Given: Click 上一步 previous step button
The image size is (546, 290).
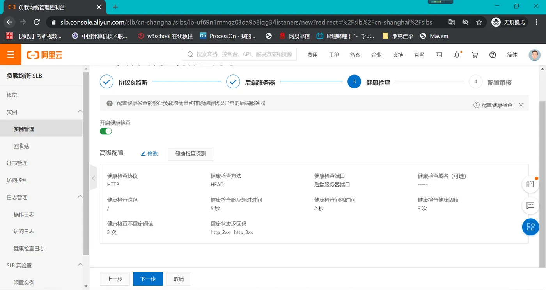Looking at the screenshot, I should [x=115, y=279].
